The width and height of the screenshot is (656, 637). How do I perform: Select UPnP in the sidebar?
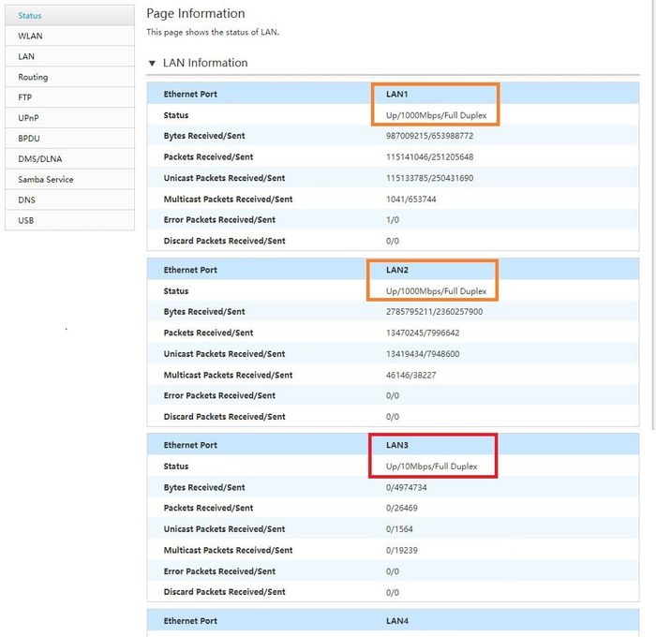(70, 118)
